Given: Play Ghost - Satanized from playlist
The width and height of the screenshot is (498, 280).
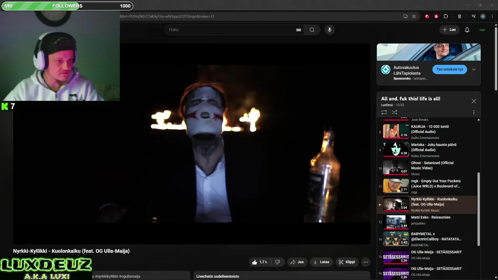Looking at the screenshot, I should [x=427, y=168].
